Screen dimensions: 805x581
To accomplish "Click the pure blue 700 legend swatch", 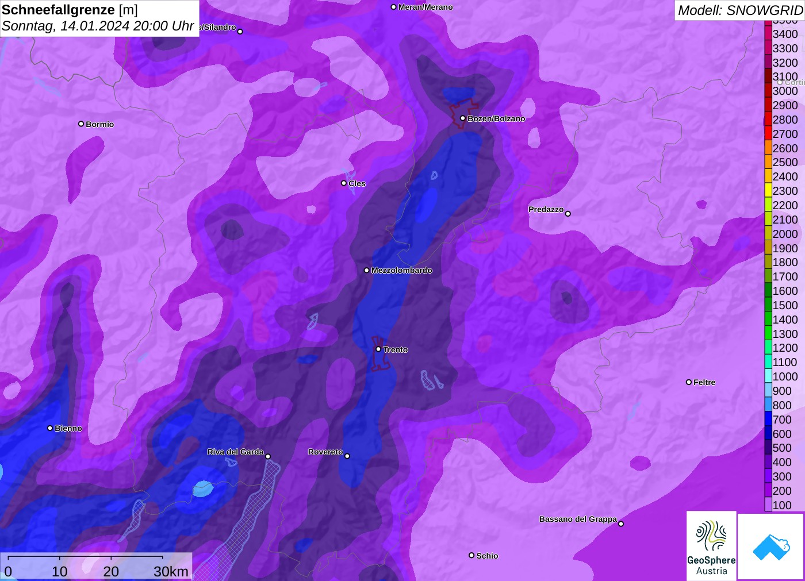I will tap(768, 419).
